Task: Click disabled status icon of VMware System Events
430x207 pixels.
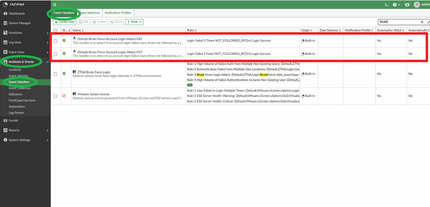Action: coord(64,96)
